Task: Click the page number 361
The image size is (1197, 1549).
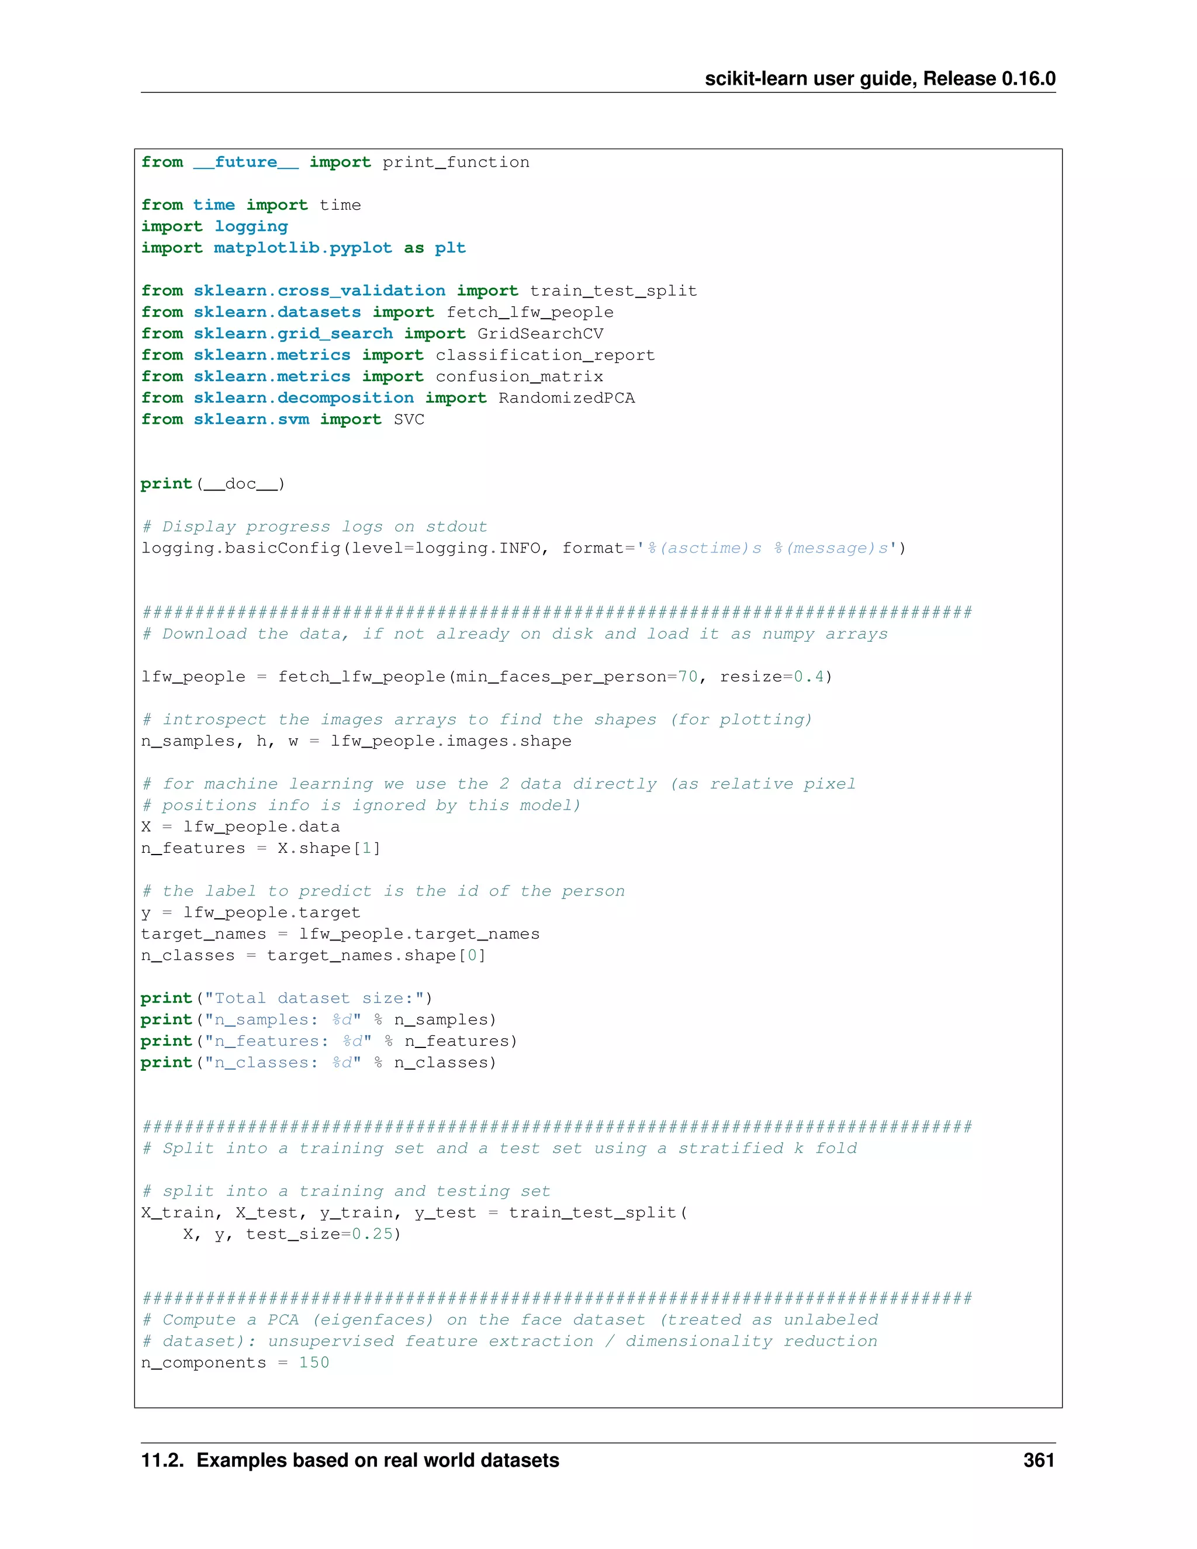Action: click(1039, 1460)
